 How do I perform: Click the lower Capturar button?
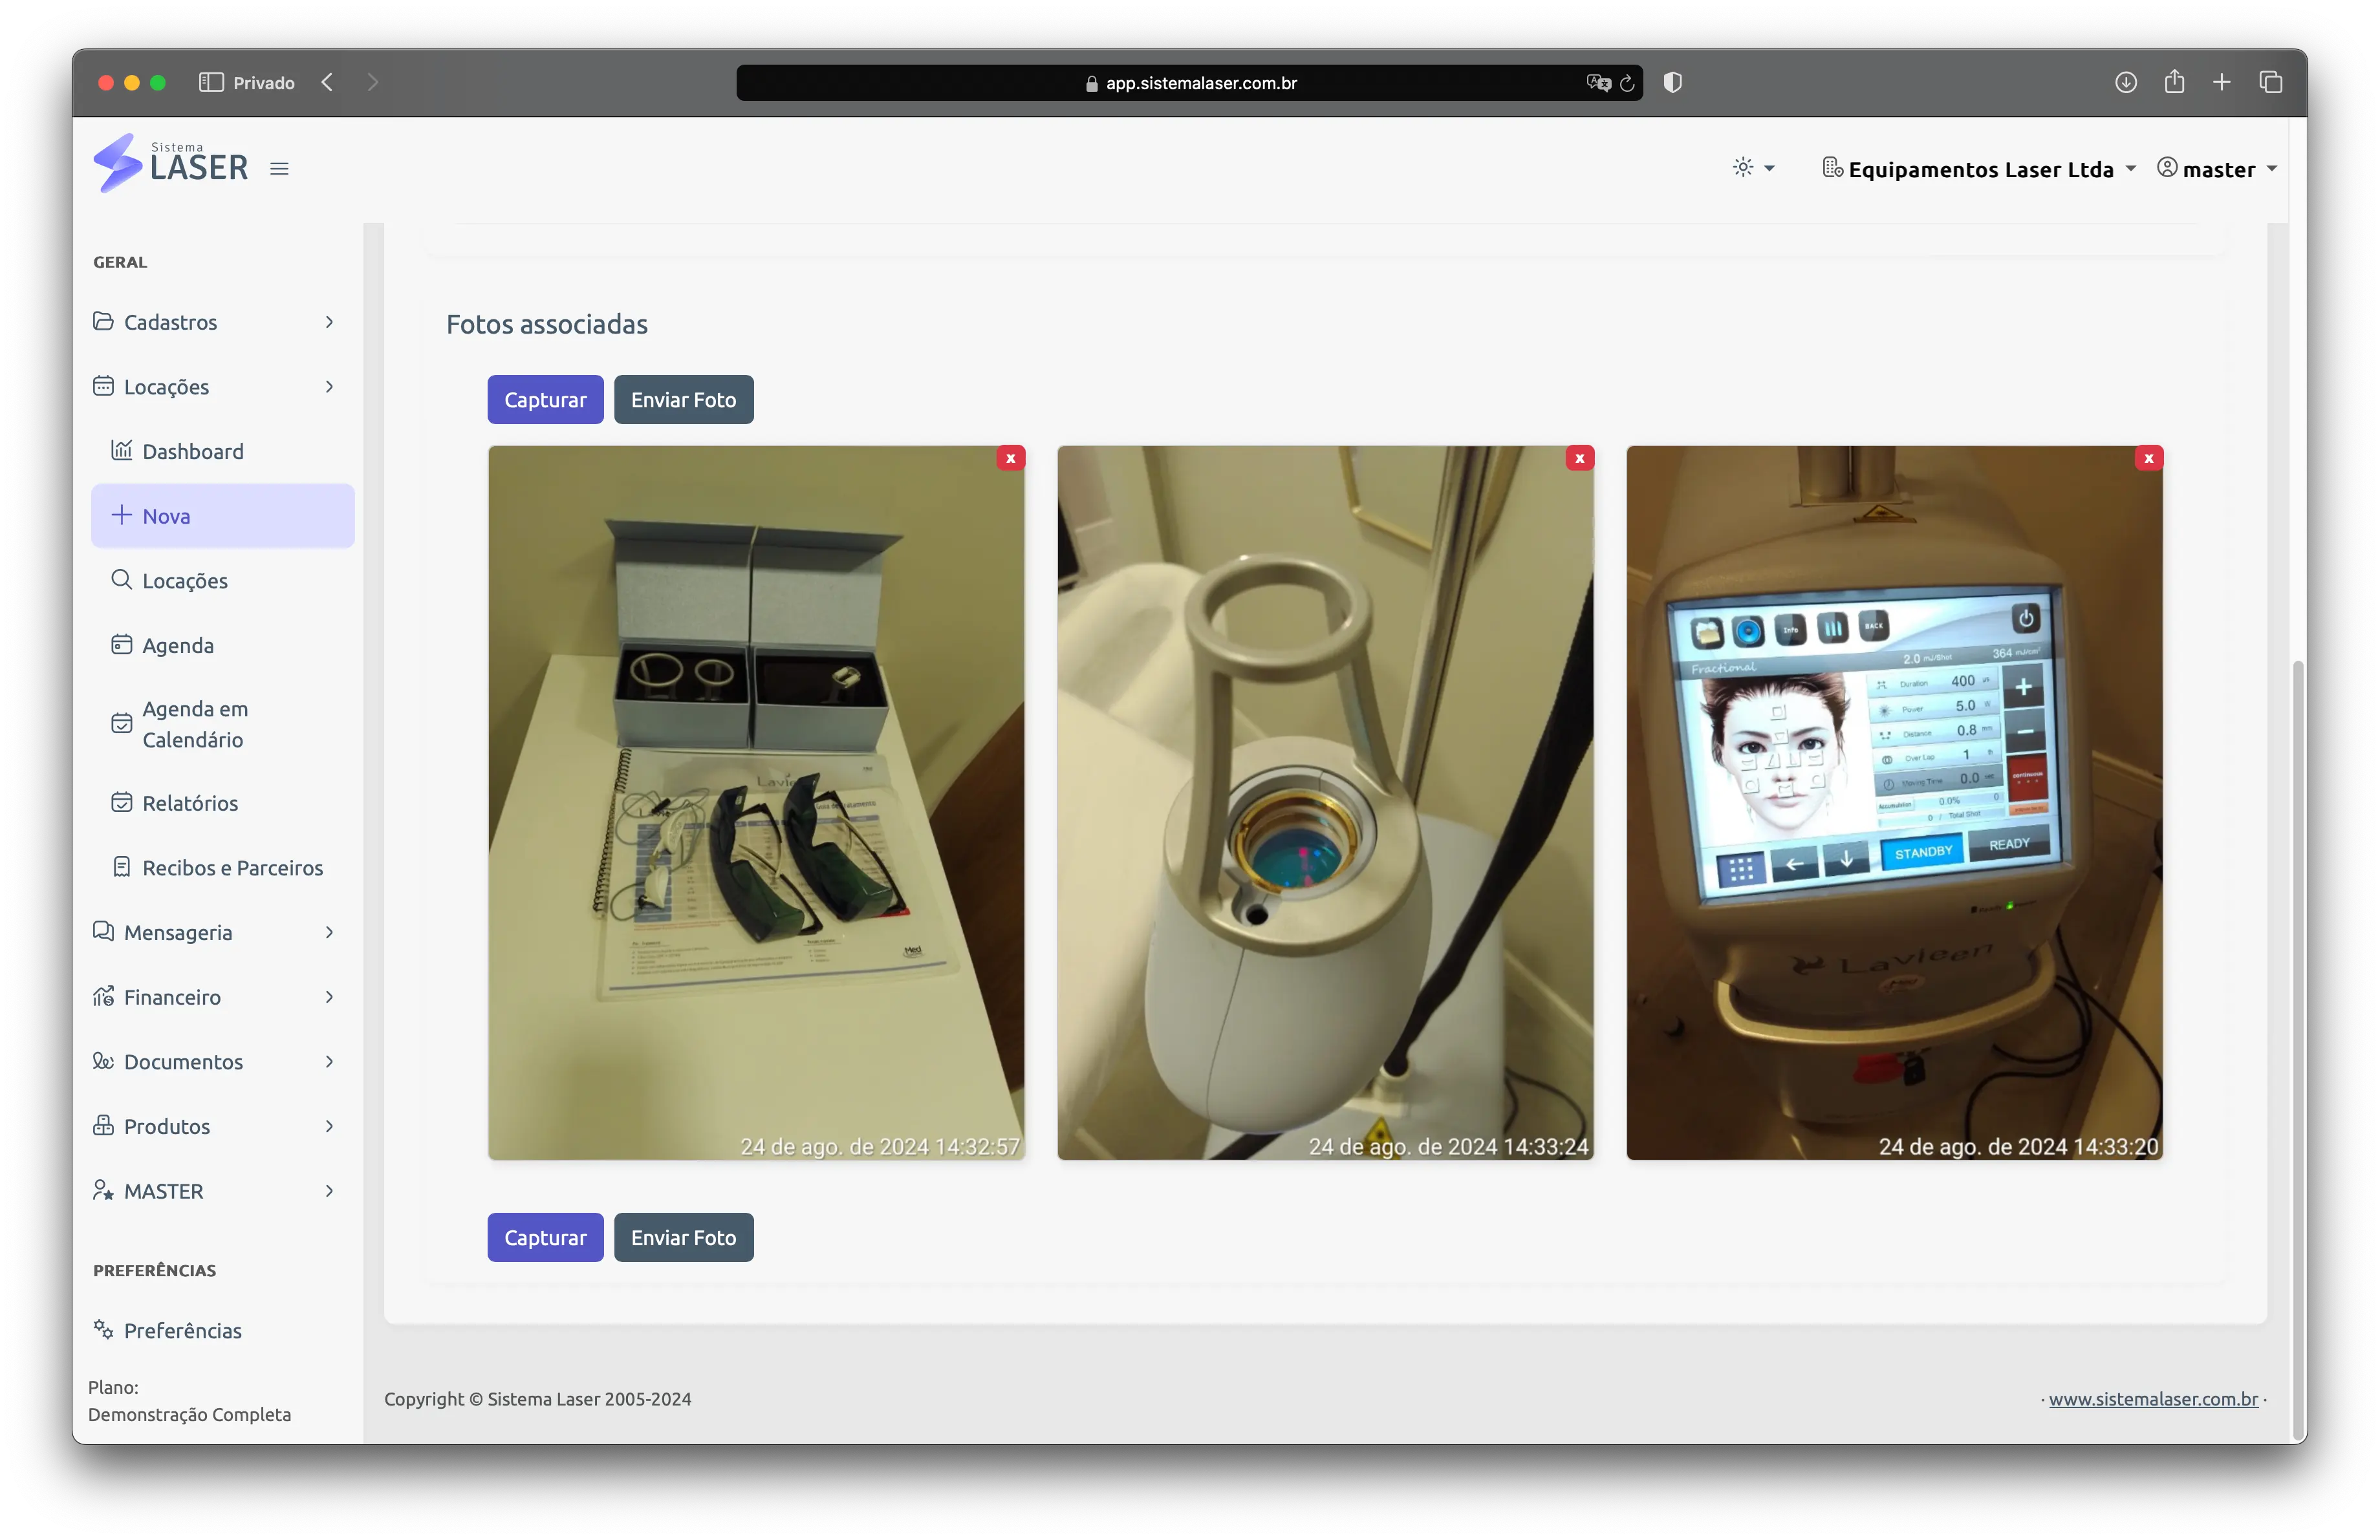(x=545, y=1237)
